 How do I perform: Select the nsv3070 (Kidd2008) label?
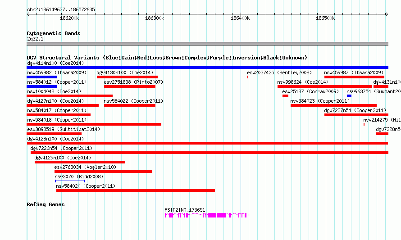tap(79, 177)
